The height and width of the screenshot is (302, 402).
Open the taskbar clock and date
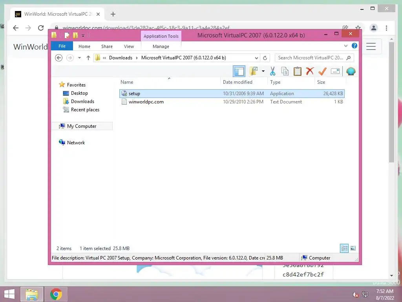[385, 294]
